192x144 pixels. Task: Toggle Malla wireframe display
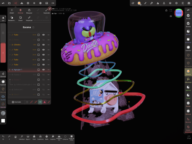[x=47, y=138]
